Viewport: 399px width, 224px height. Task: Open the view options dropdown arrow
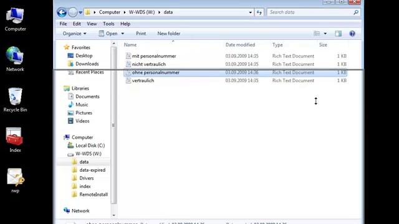325,34
